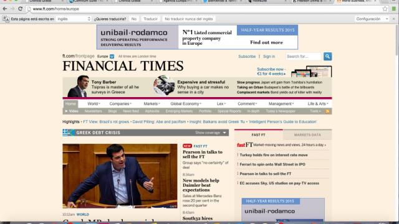Click the fastFT logo
Screen dimensions: 399x224
point(244,145)
